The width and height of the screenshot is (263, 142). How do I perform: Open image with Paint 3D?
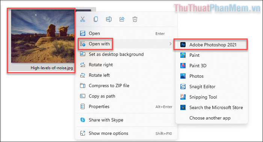pos(212,65)
